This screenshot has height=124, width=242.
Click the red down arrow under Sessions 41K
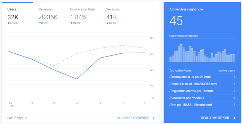pos(107,23)
